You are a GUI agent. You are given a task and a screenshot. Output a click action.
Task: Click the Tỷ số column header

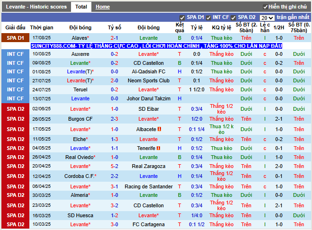pos(115,27)
